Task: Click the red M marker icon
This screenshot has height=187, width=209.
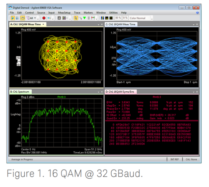Action: pos(93,18)
